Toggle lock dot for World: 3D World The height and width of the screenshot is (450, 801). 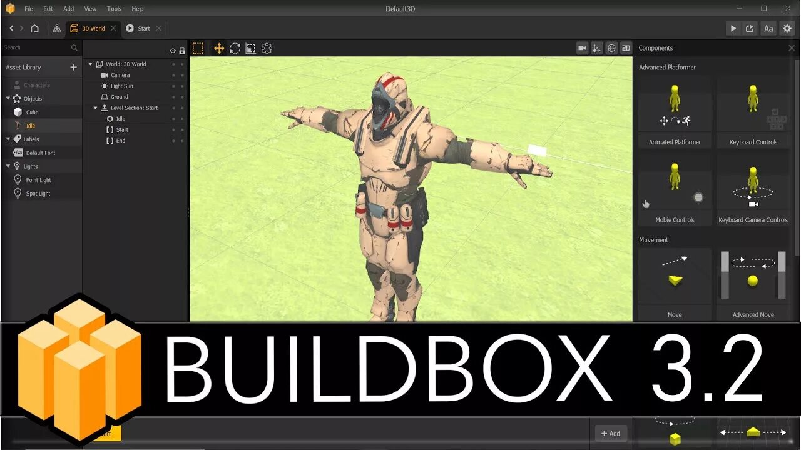pyautogui.click(x=183, y=64)
